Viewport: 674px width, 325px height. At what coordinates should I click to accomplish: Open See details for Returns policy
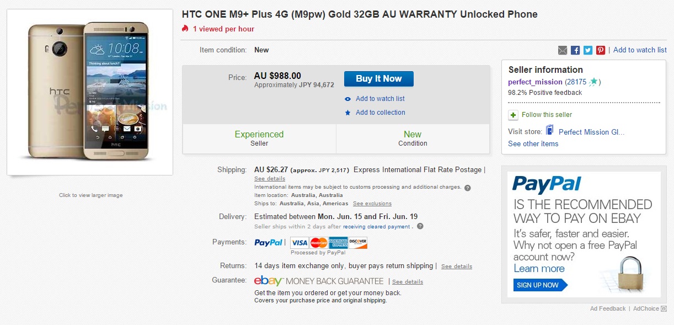(x=457, y=267)
